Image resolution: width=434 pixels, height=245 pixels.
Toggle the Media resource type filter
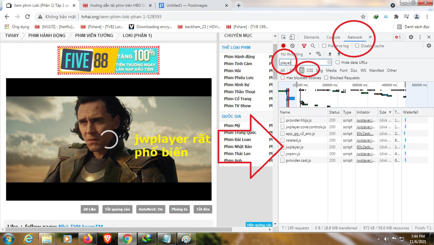[331, 70]
